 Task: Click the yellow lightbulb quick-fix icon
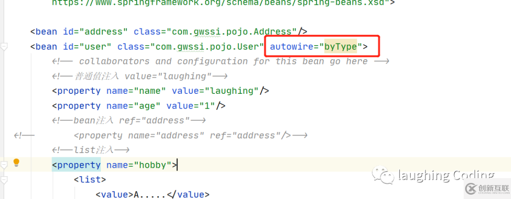click(16, 163)
